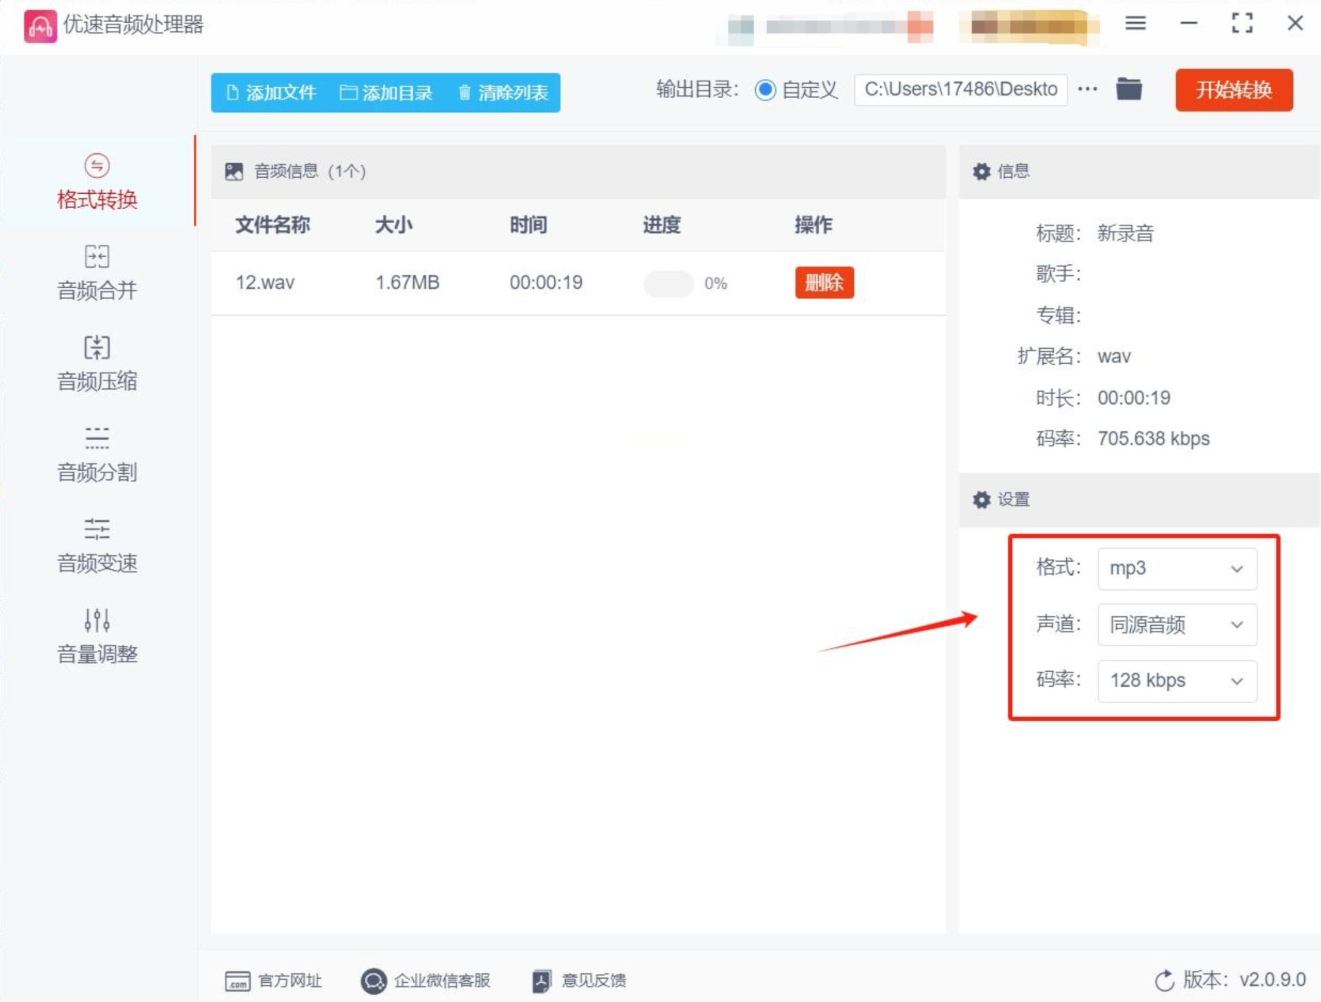
Task: Select the 自定义 output radio button
Action: click(765, 90)
